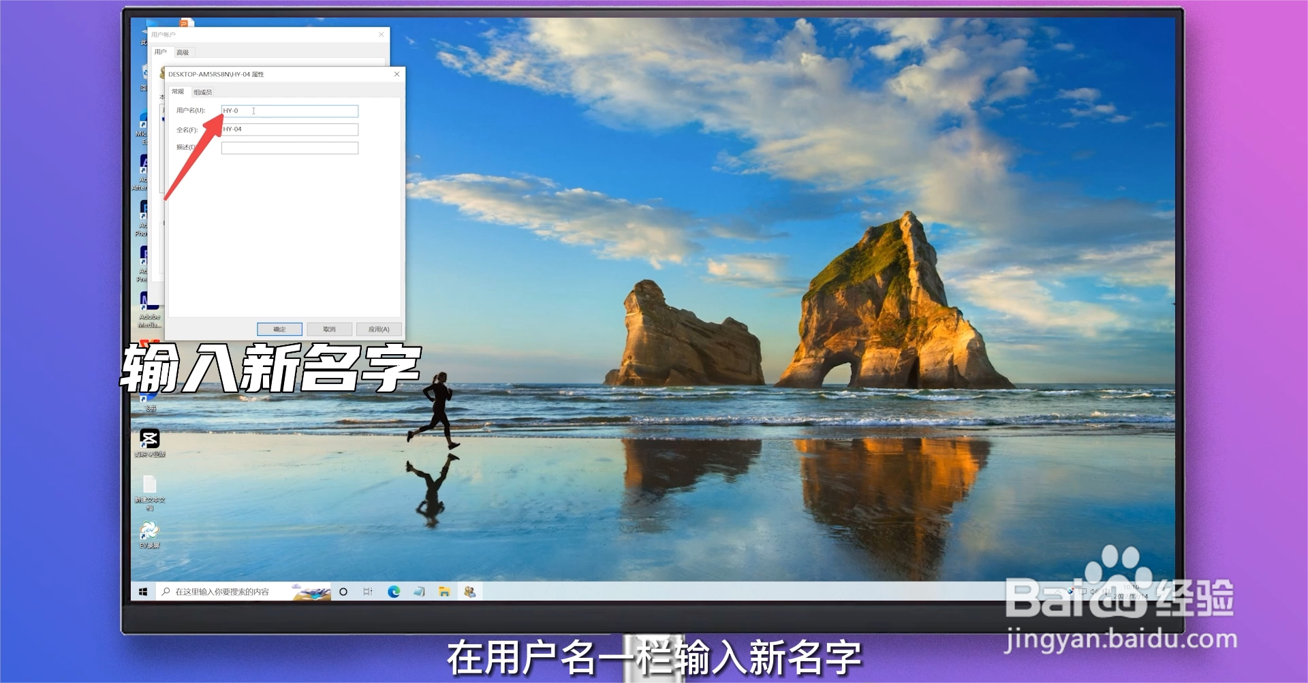Open Task View on the taskbar
The width and height of the screenshot is (1308, 683).
368,592
